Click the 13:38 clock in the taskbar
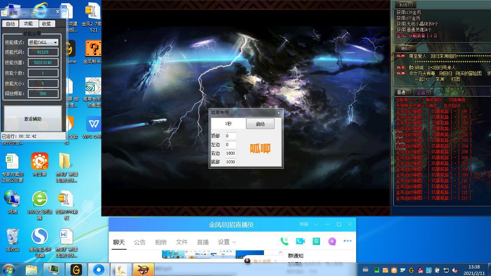The image size is (491, 276). [474, 267]
